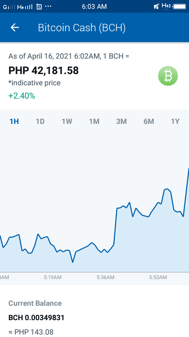This screenshot has width=189, height=337.
Task: Tap the BCH 0.00349831 balance
Action: point(36,318)
